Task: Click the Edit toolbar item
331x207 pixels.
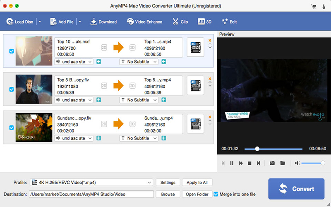Action: click(229, 22)
